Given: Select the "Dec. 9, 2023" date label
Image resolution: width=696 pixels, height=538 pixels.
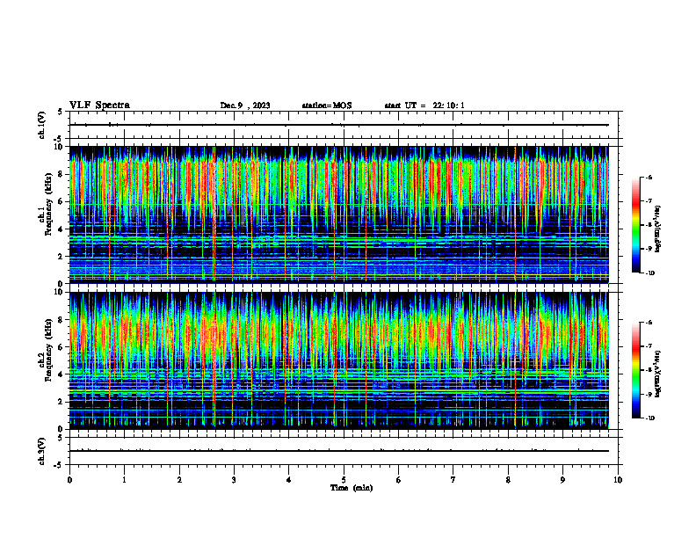Looking at the screenshot, I should pyautogui.click(x=245, y=105).
